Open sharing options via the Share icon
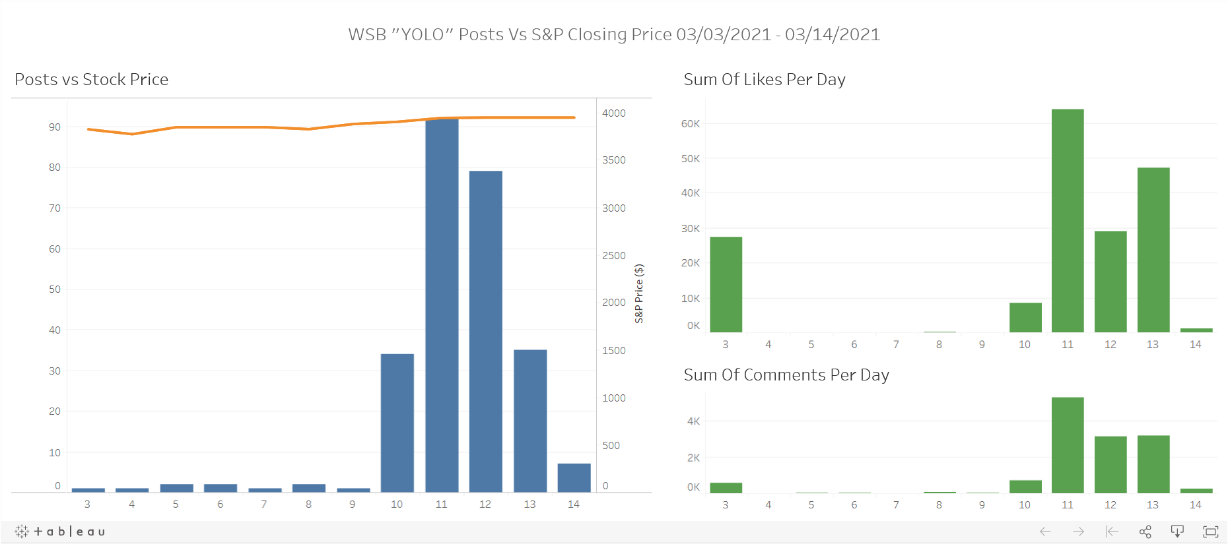Image resolution: width=1228 pixels, height=544 pixels. point(1145,531)
